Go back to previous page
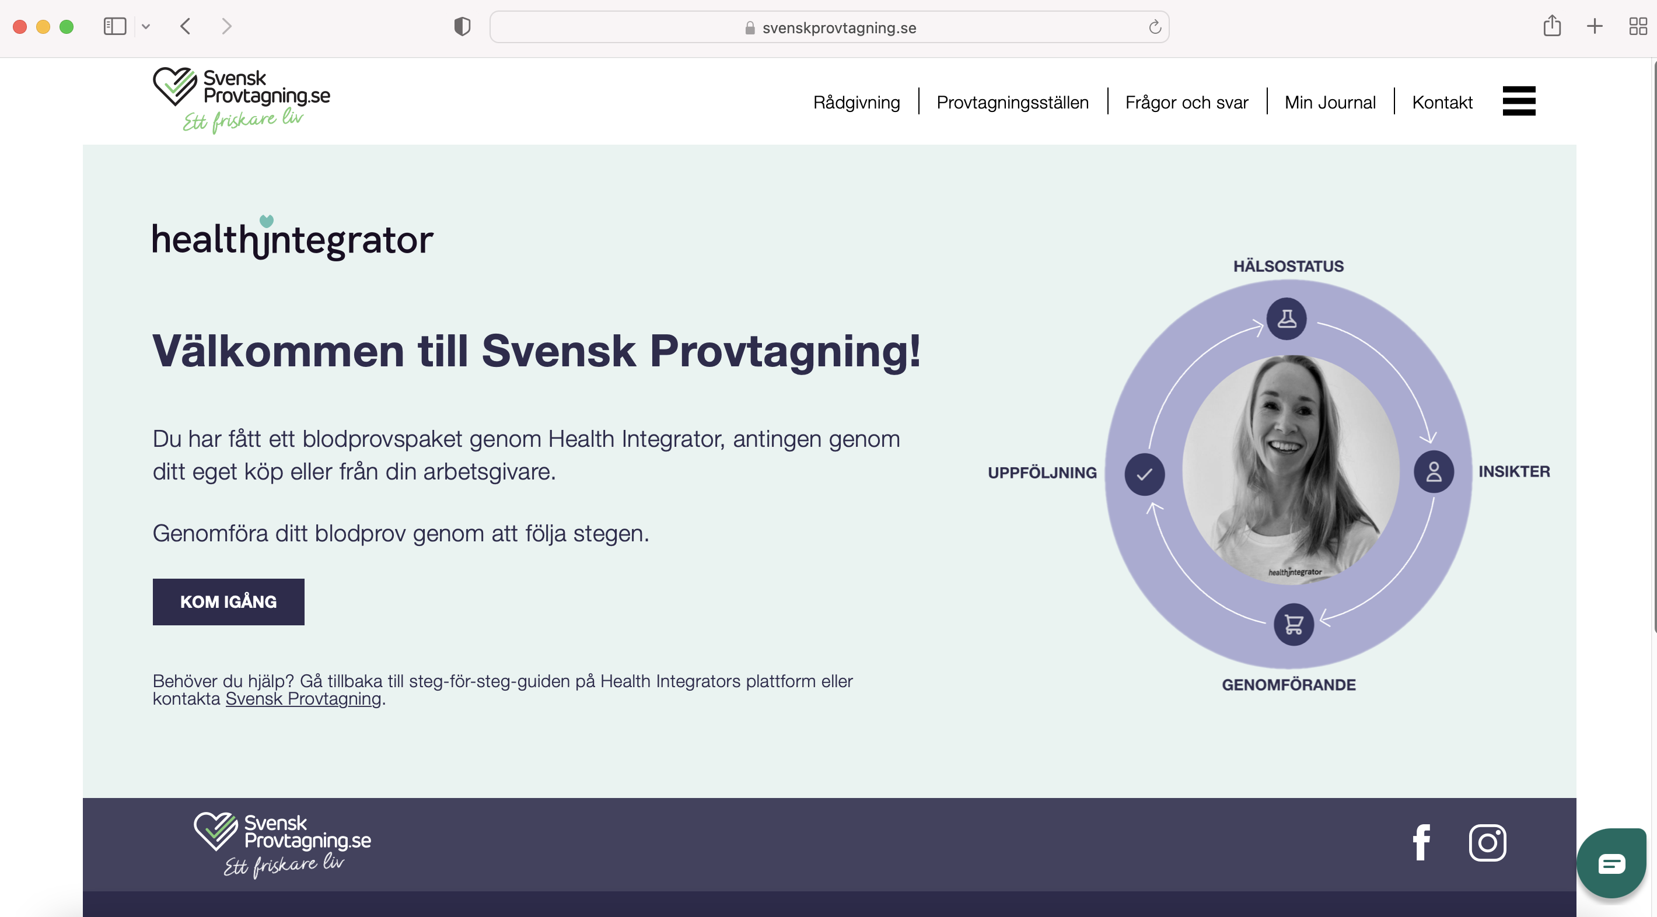The image size is (1657, 917). coord(186,26)
